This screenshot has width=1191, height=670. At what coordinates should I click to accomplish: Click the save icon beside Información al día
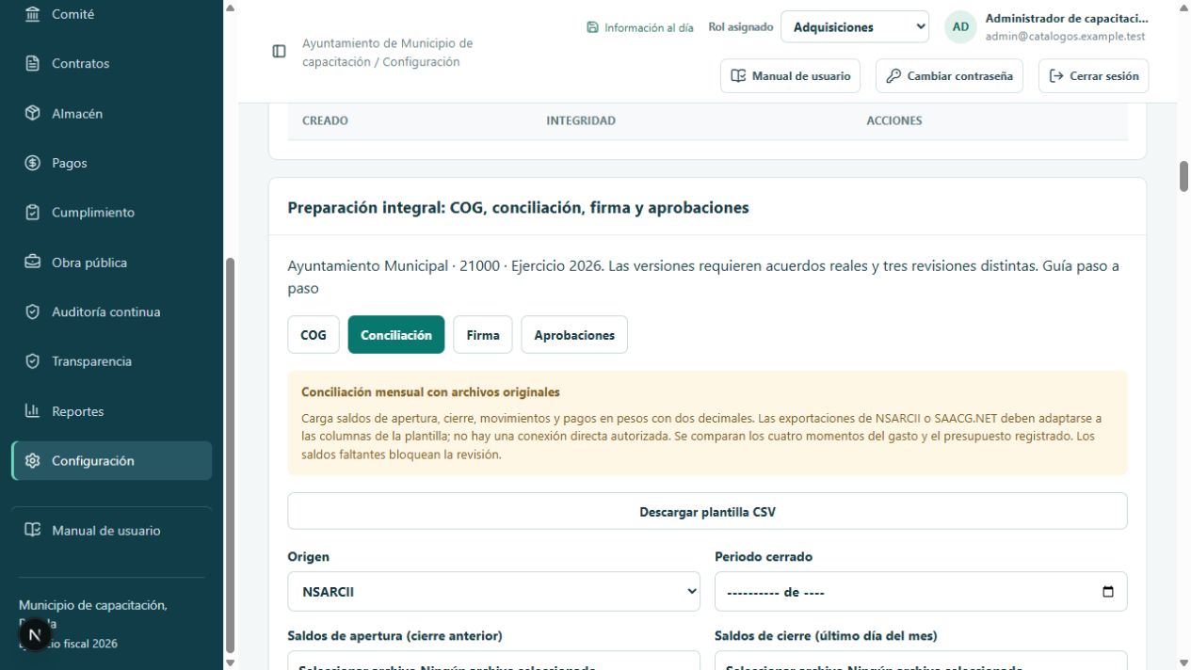coord(592,28)
